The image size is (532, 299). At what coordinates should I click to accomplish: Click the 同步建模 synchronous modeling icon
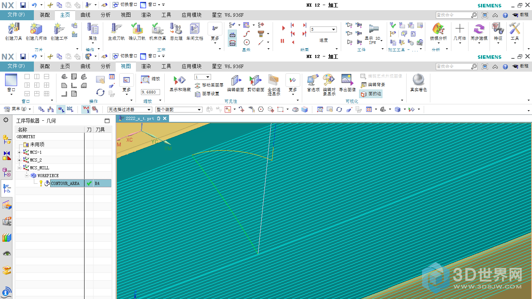(x=479, y=29)
